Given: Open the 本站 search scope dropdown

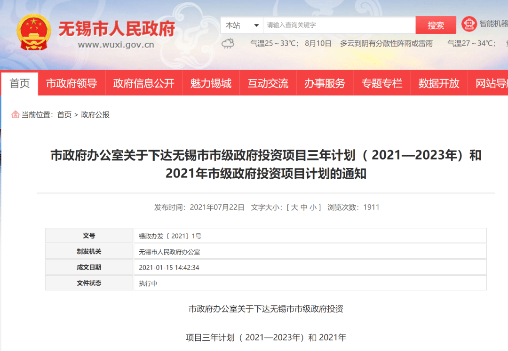Looking at the screenshot, I should point(242,25).
